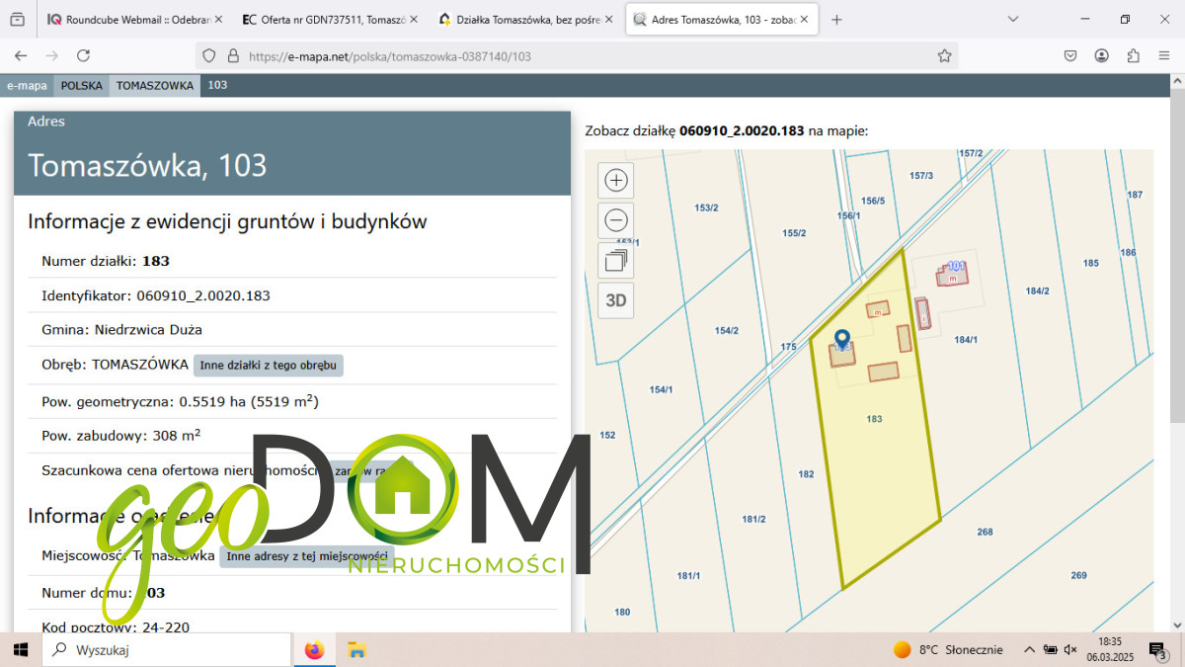Go back to the previous page

[21, 56]
